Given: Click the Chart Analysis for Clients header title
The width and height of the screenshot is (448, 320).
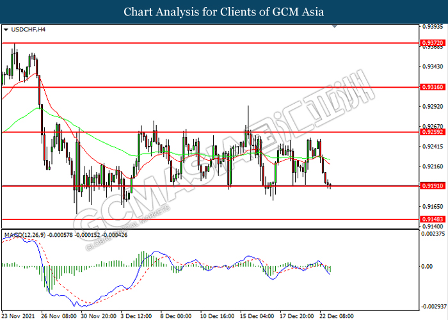Looking at the screenshot, I should coord(224,12).
